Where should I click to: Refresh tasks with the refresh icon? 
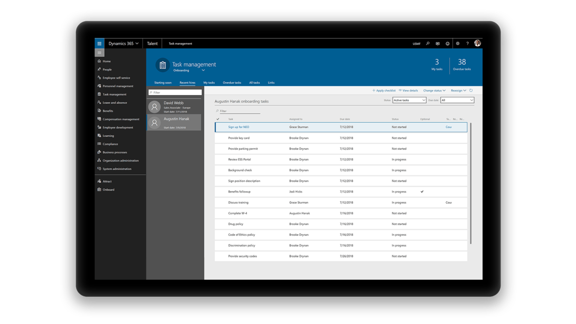(x=471, y=90)
